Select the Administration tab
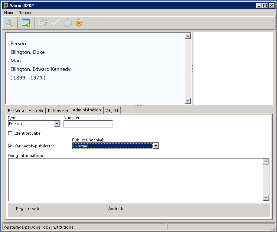The width and height of the screenshot is (277, 232). pyautogui.click(x=87, y=110)
